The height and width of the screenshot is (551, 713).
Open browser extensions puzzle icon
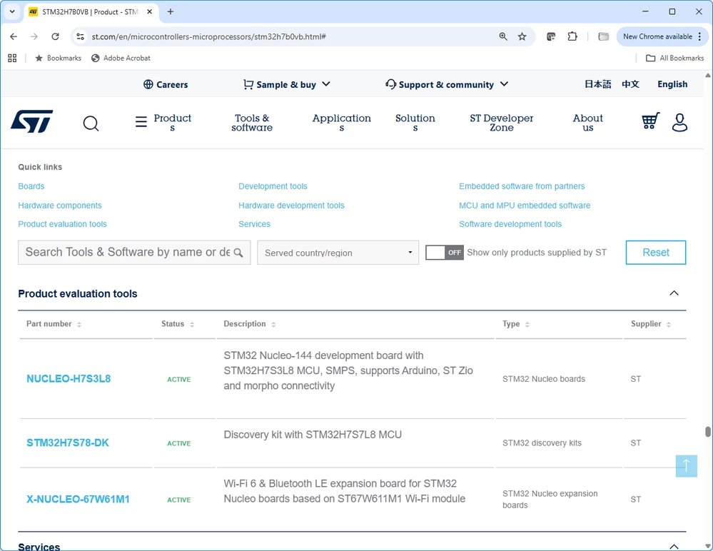(x=572, y=36)
